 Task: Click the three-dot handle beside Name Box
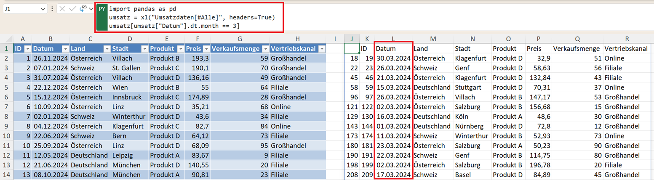tap(52, 9)
